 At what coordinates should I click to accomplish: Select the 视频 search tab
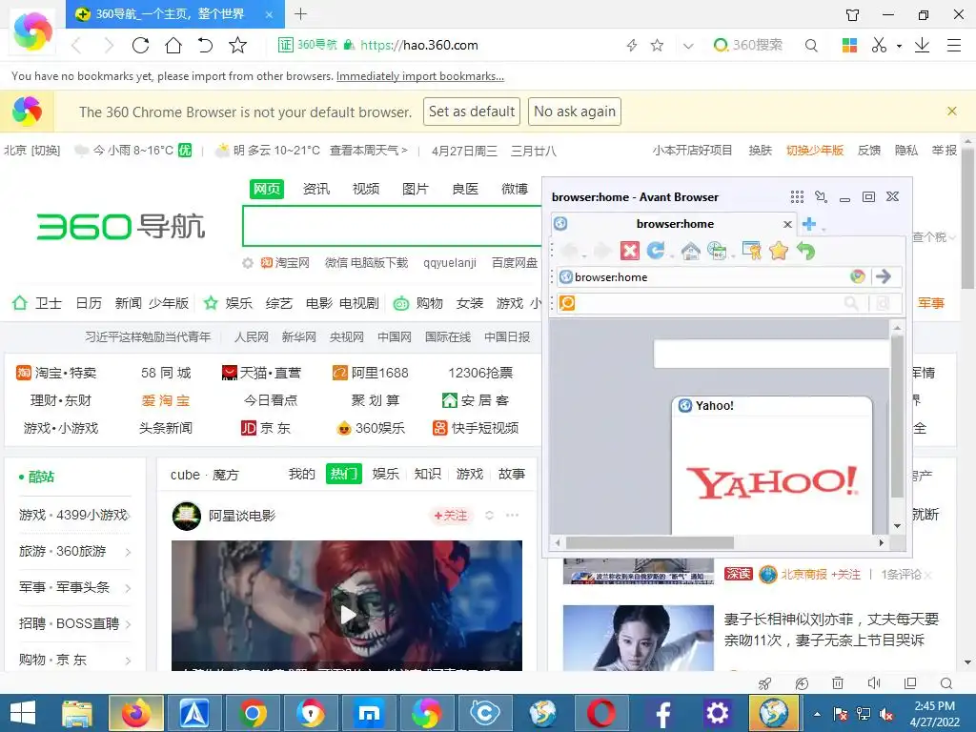(x=366, y=189)
